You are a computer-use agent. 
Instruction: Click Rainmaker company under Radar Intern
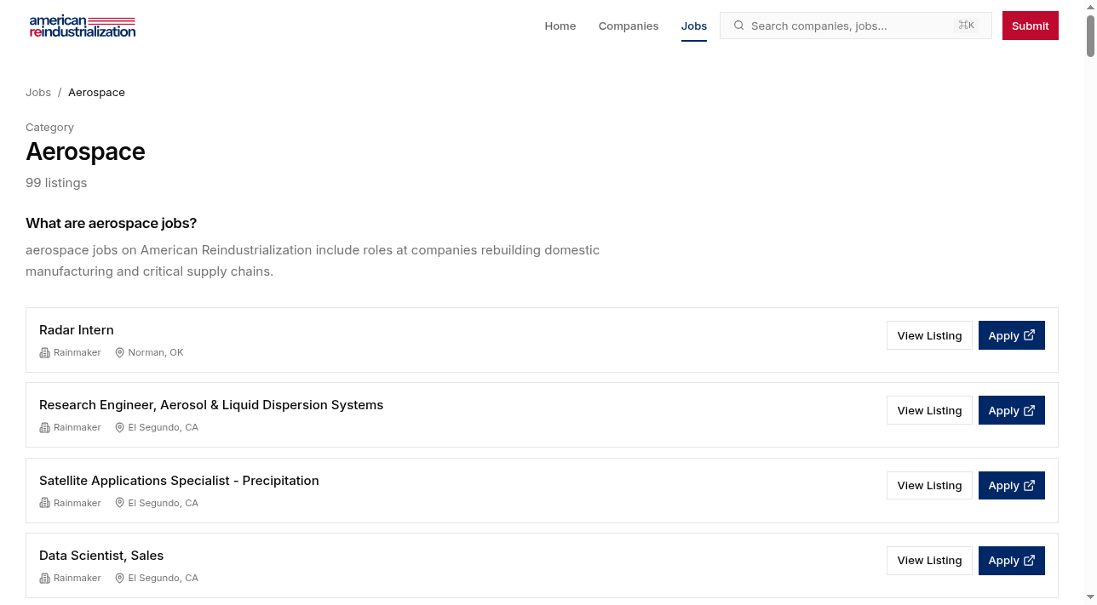coord(78,352)
